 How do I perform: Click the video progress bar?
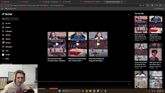[x=85, y=81]
